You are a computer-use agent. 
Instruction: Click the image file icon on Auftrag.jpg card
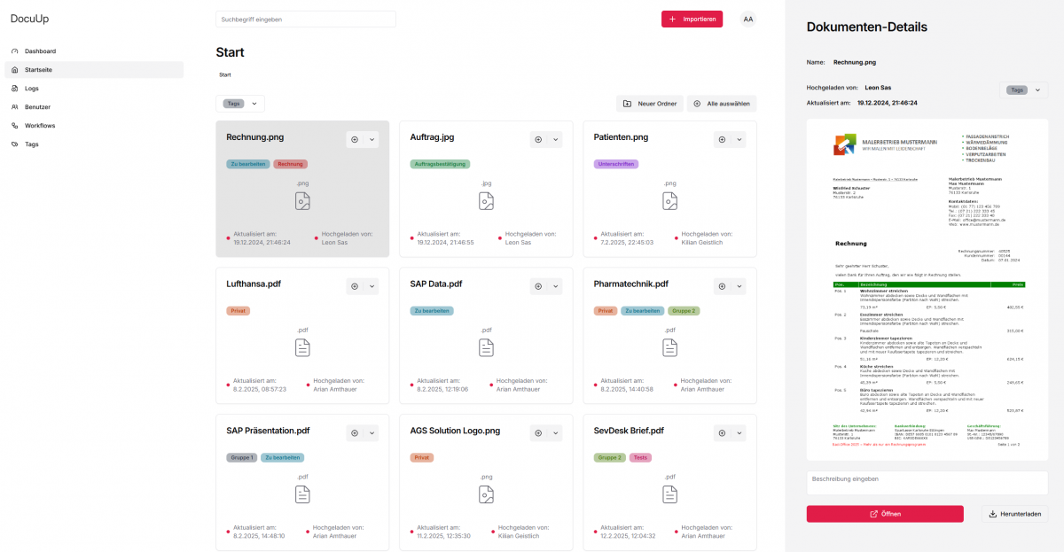click(486, 201)
